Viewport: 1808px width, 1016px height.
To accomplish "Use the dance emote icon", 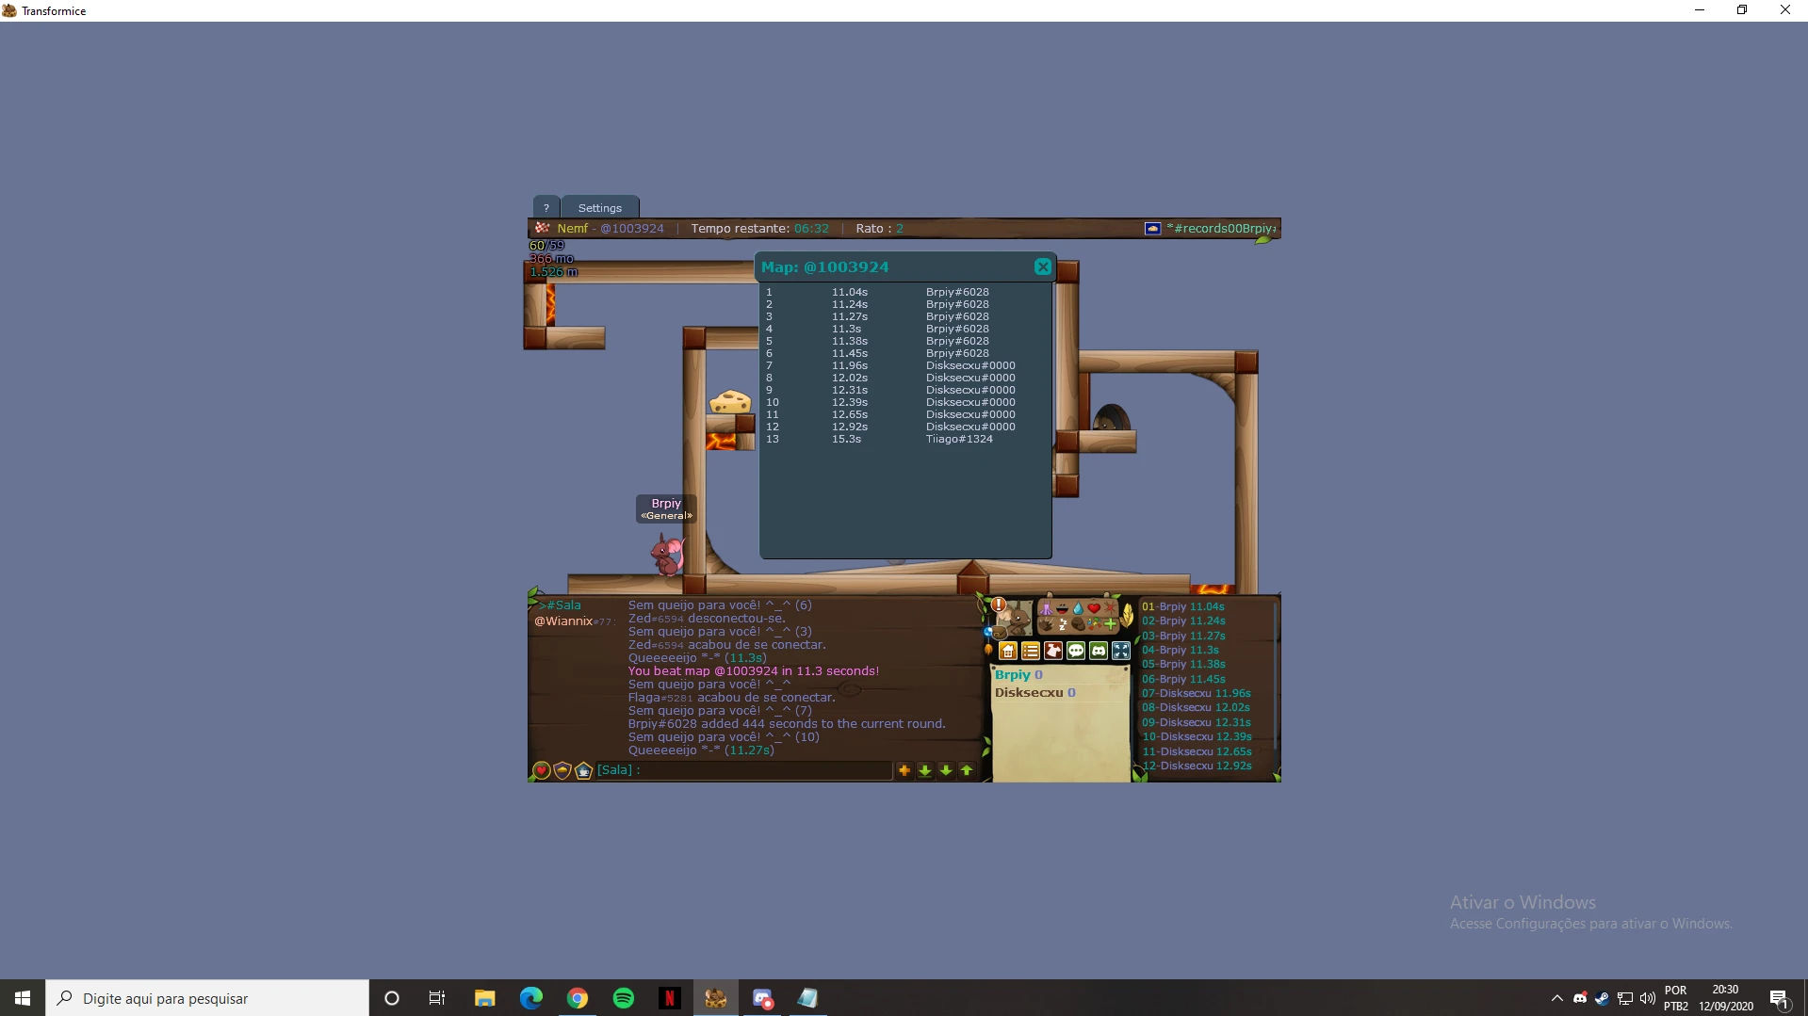I will (1046, 608).
